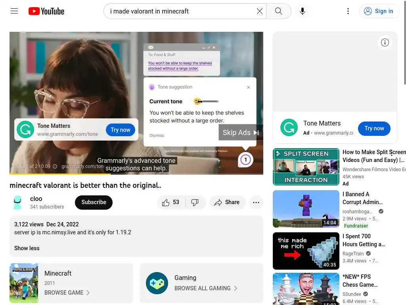The image size is (406, 305).
Task: Visit grammarly.com/tone link in player
Action: tap(82, 166)
